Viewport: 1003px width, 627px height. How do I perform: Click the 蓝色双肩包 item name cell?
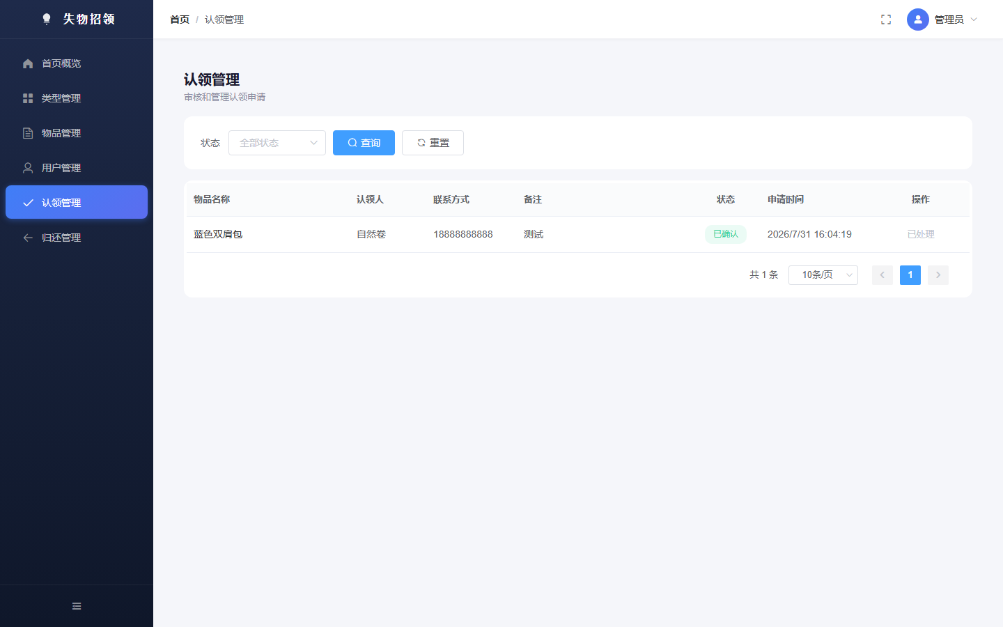tap(218, 235)
